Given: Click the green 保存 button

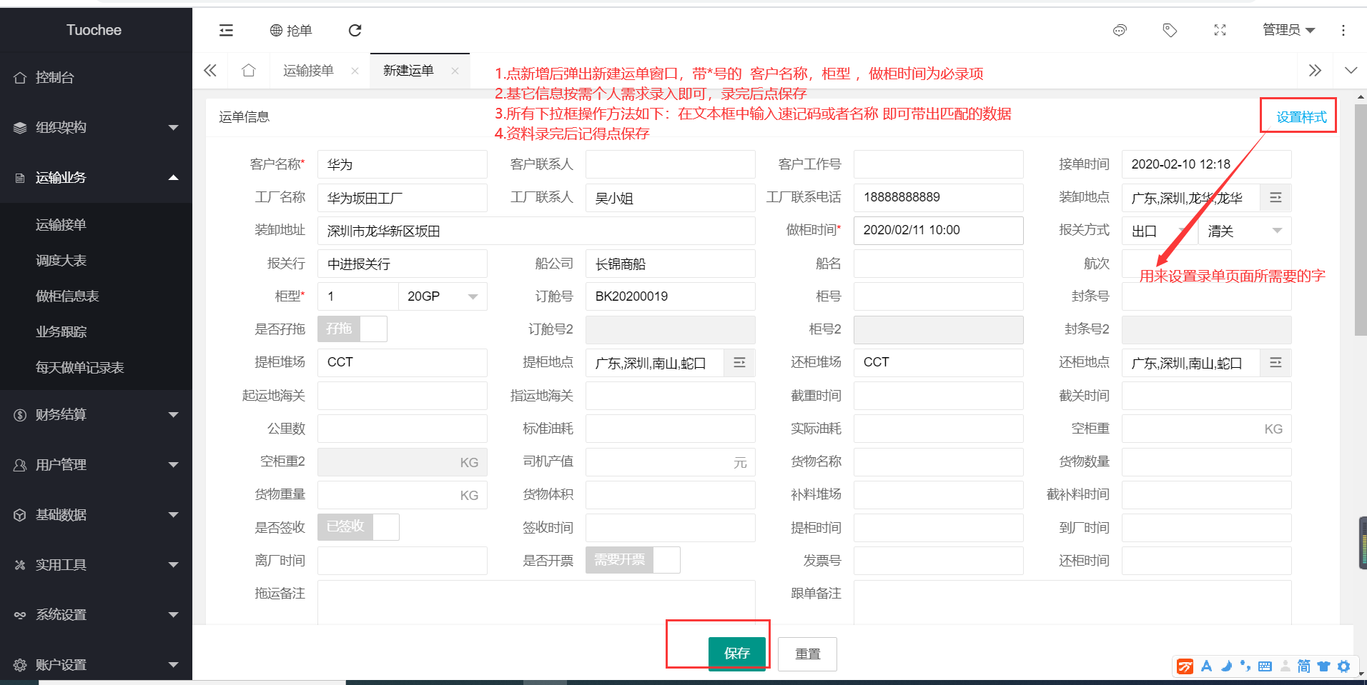Looking at the screenshot, I should coord(737,654).
